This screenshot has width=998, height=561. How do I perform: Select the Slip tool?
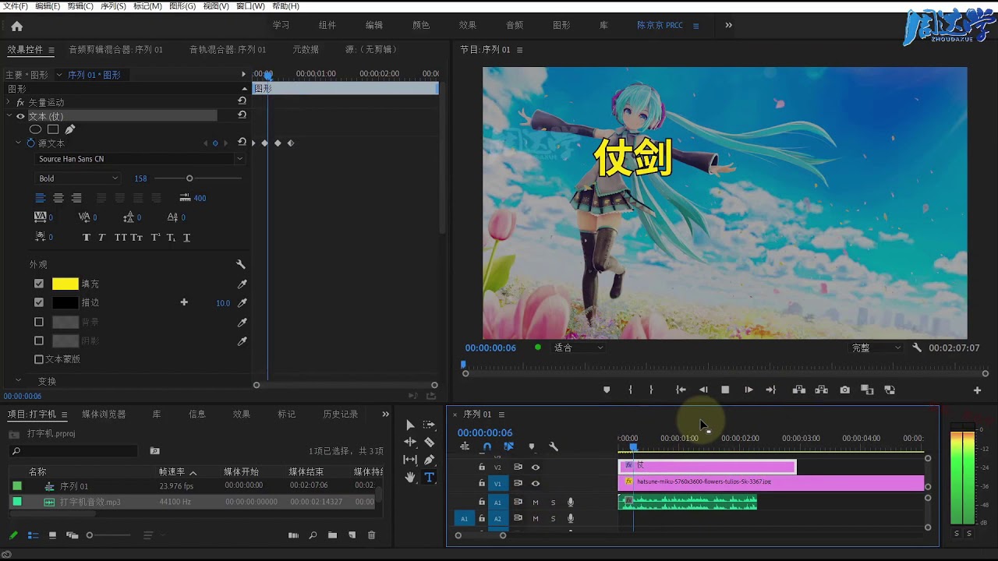pyautogui.click(x=410, y=460)
